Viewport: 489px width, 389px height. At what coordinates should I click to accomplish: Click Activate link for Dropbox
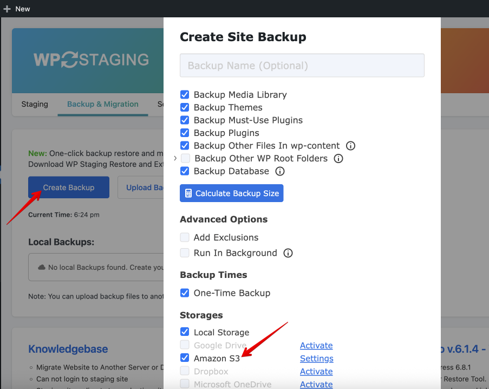pos(316,372)
